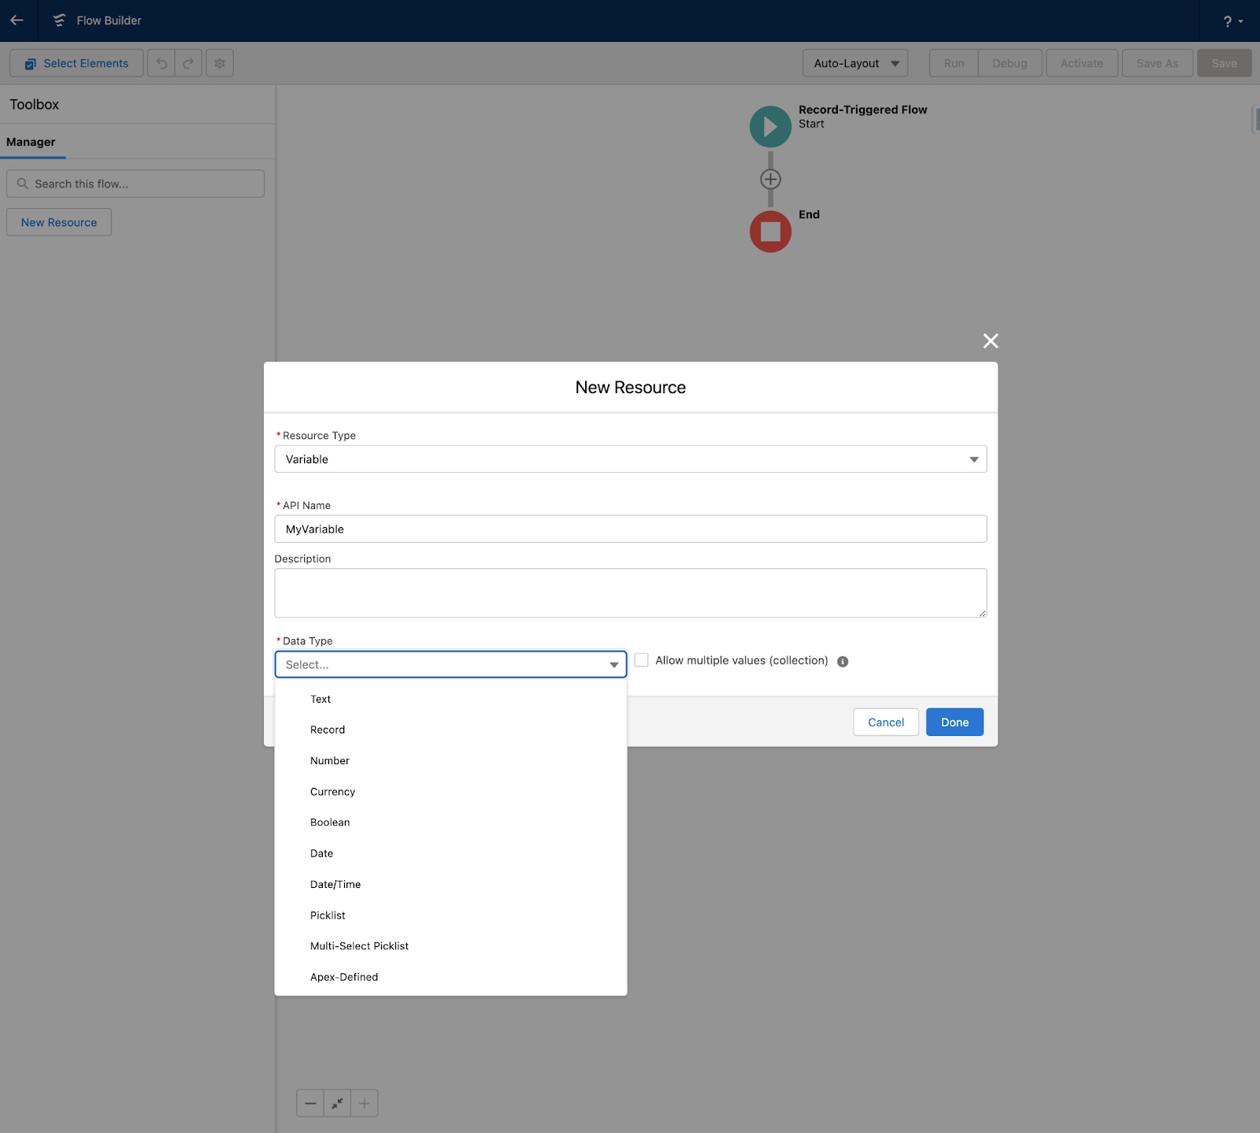Viewport: 1260px width, 1133px height.
Task: Confirm the resource with Done
Action: (x=954, y=722)
